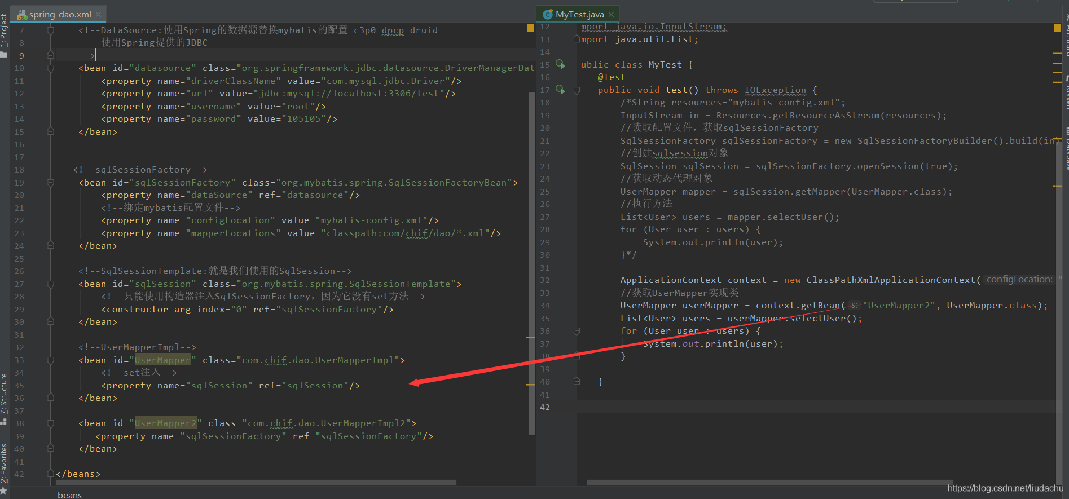Image resolution: width=1069 pixels, height=499 pixels.
Task: Click the highlighted "UserMapper2" bean id
Action: [x=165, y=423]
